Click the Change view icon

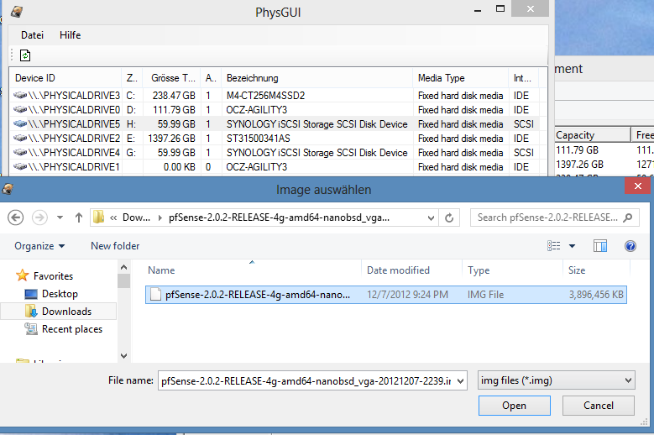[x=554, y=246]
